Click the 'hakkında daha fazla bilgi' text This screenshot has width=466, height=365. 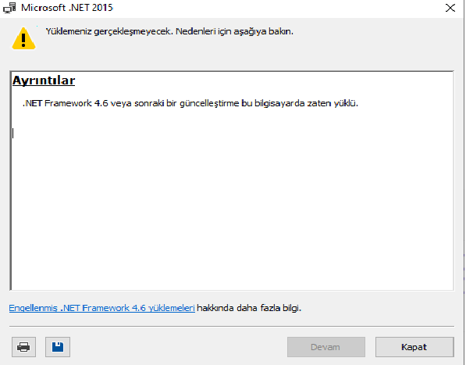pos(249,308)
